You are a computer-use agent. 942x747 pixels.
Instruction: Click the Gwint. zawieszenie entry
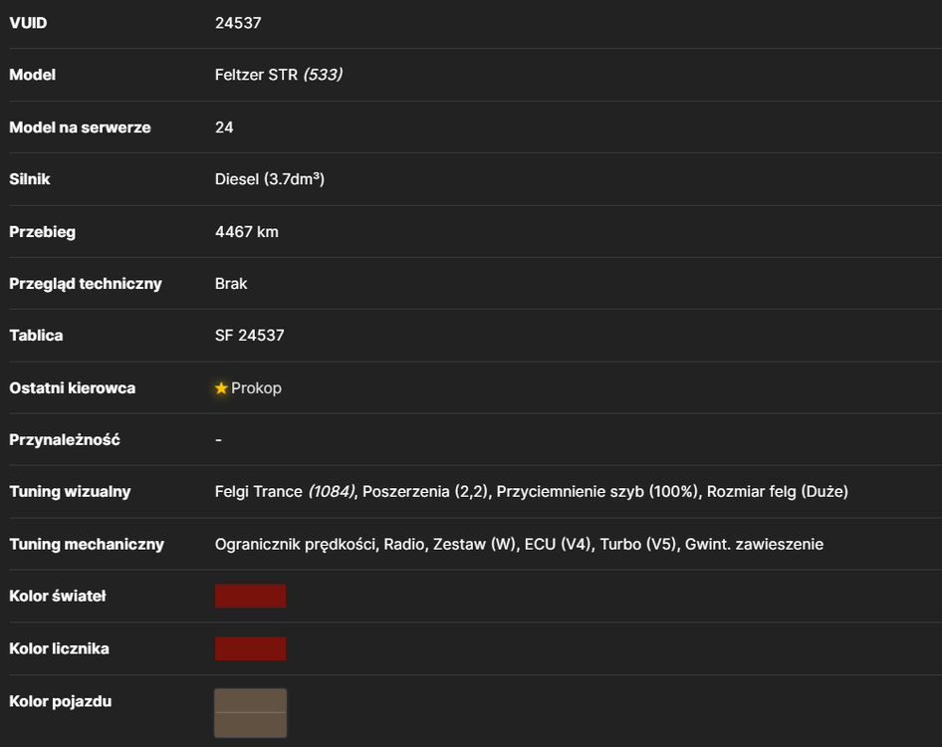[x=754, y=545]
